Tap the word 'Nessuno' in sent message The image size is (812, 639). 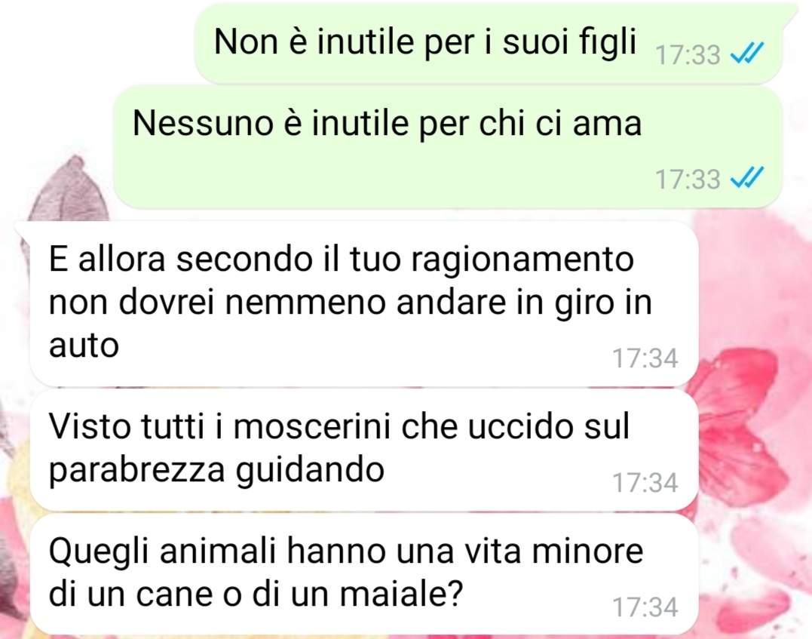(203, 124)
